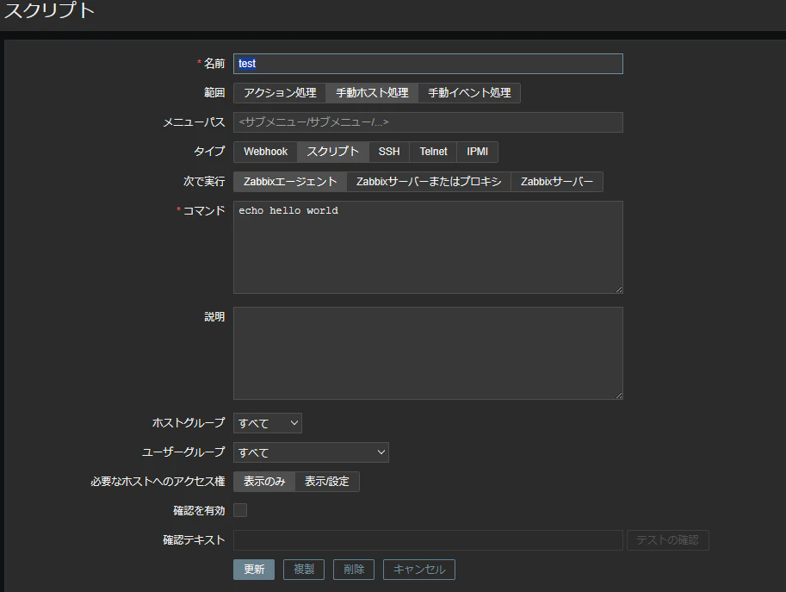Choose Telnet as script type
The height and width of the screenshot is (592, 786).
click(x=433, y=152)
